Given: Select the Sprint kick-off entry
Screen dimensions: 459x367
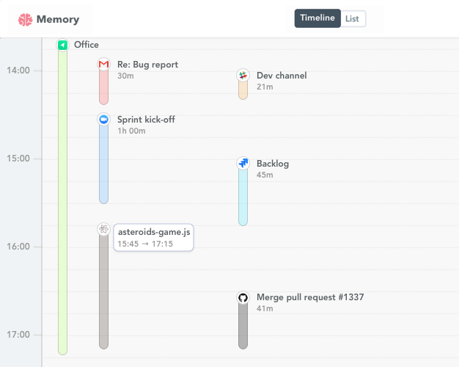Looking at the screenshot, I should [146, 120].
